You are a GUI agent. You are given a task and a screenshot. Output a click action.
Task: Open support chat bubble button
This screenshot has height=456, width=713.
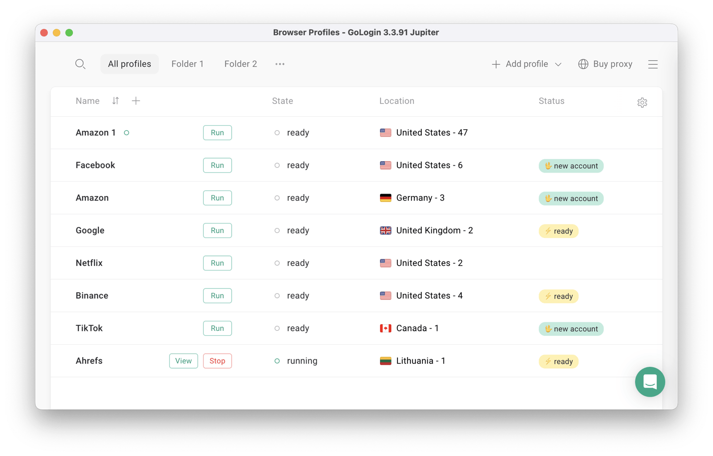650,382
